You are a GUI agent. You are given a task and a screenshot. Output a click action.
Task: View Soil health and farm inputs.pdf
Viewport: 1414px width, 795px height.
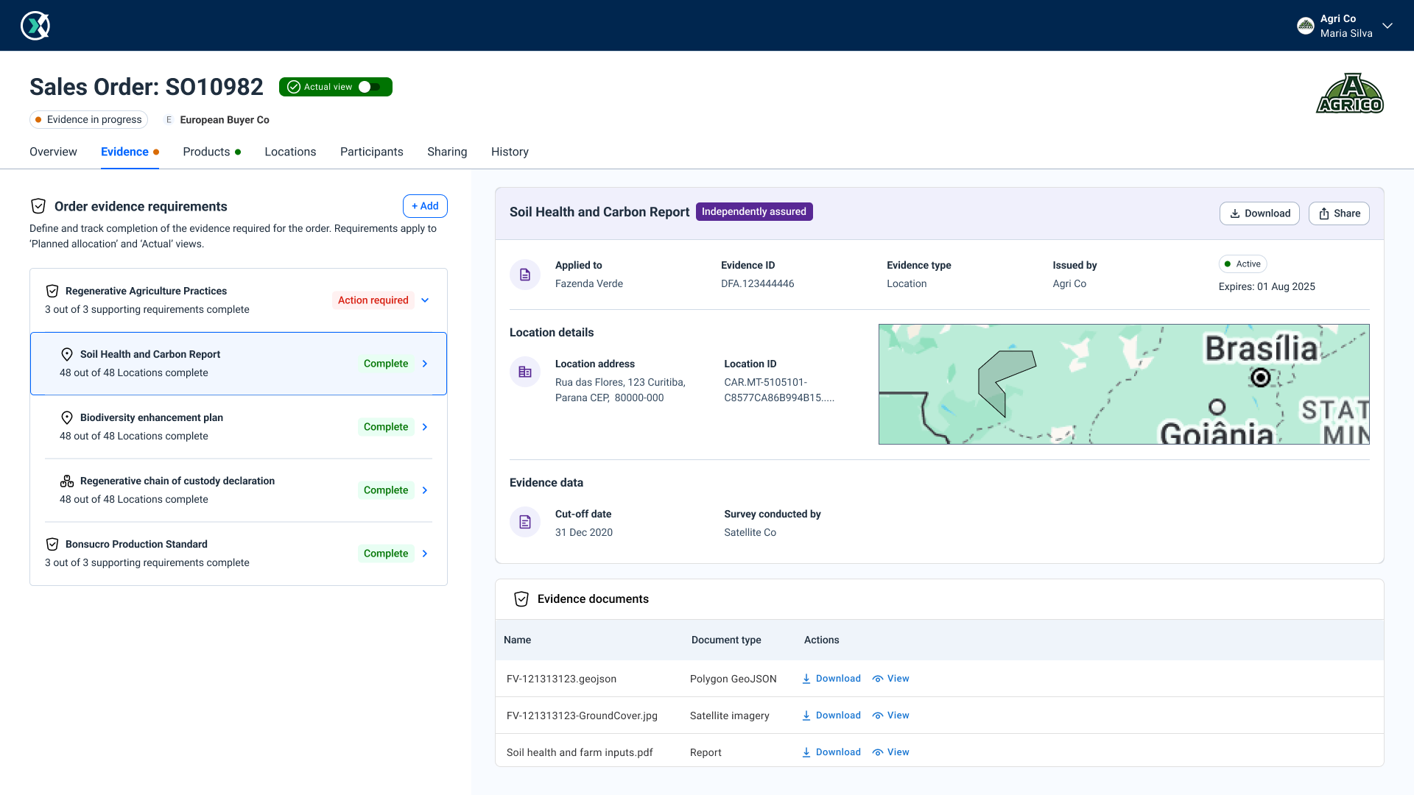891,752
